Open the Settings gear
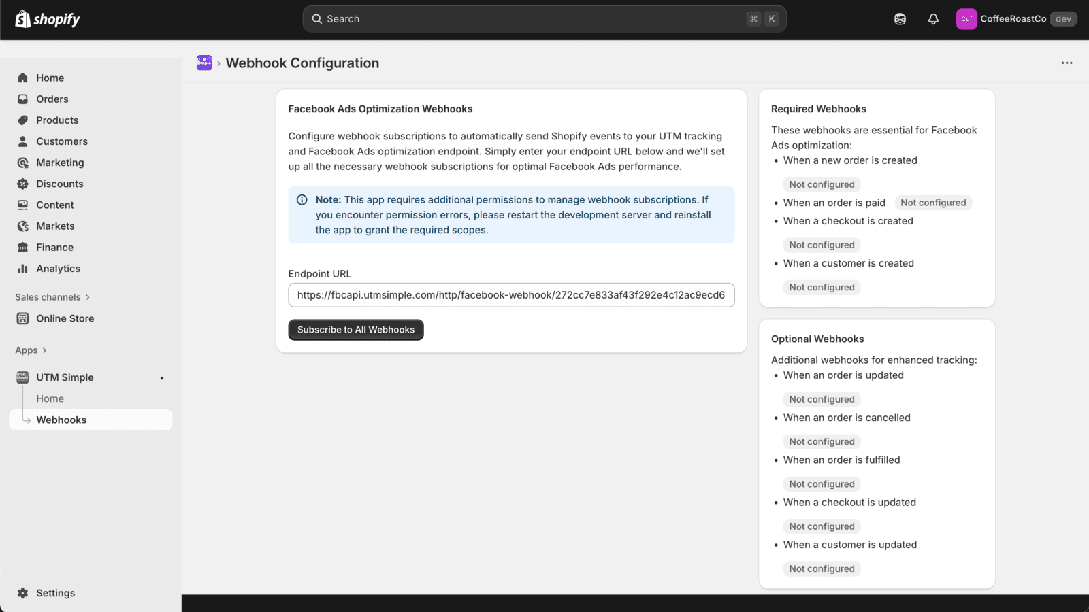Screen dimensions: 1089x612 coord(22,592)
